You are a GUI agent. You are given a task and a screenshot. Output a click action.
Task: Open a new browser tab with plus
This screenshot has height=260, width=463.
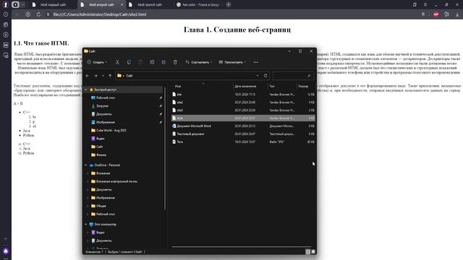(x=229, y=4)
